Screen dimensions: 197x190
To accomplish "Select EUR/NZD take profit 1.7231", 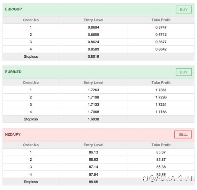I will (x=161, y=105).
